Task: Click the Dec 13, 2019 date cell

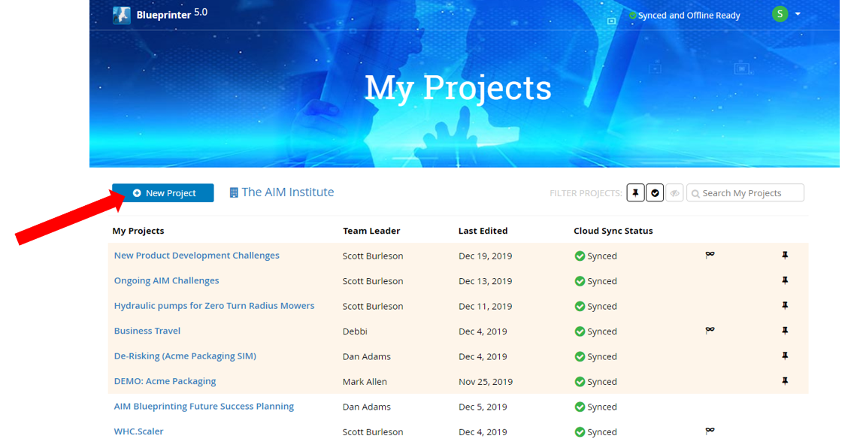Action: (x=486, y=281)
